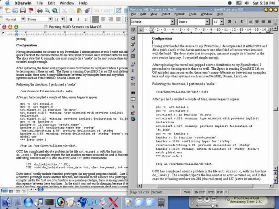Screen dimensions: 279x209
Task: Select Align Left in the Word toolbar
Action: tap(95, 19)
